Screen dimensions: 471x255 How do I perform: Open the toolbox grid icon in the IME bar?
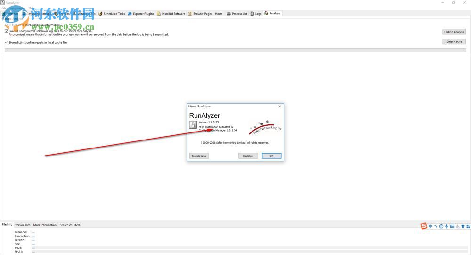[x=468, y=226]
